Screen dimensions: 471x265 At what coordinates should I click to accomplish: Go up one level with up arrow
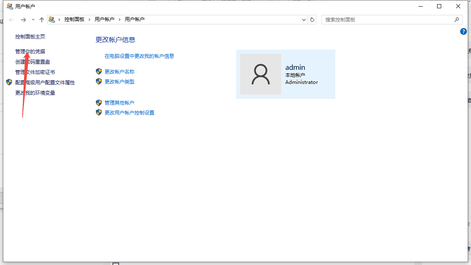click(x=41, y=20)
